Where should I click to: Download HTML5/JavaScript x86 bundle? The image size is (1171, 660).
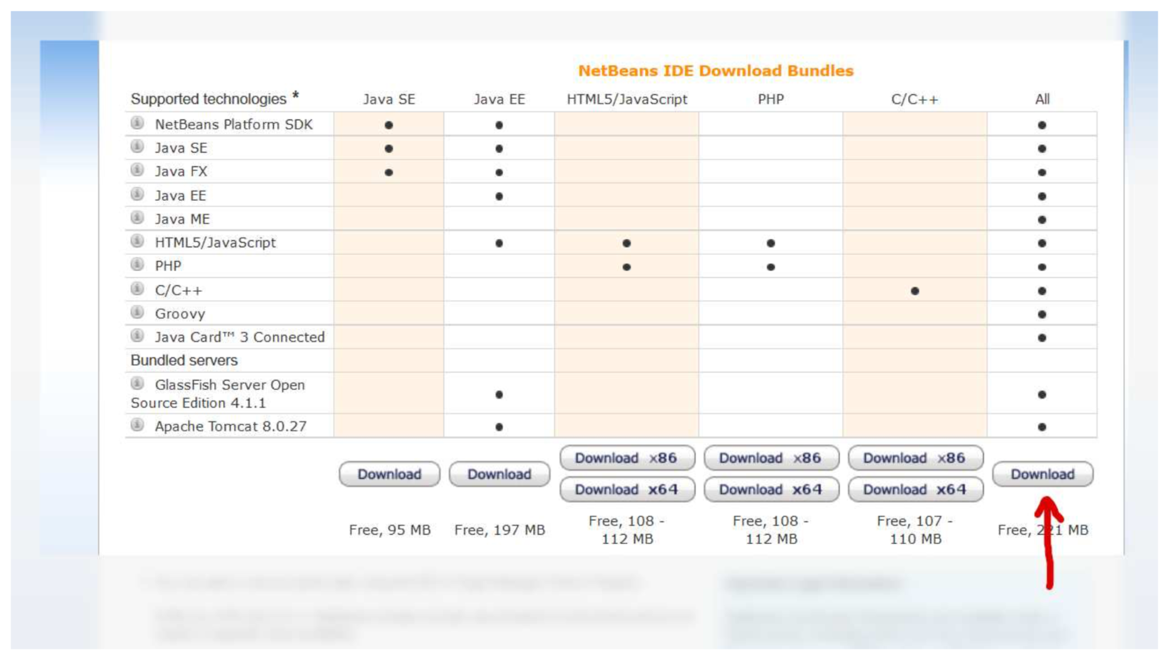click(x=627, y=458)
